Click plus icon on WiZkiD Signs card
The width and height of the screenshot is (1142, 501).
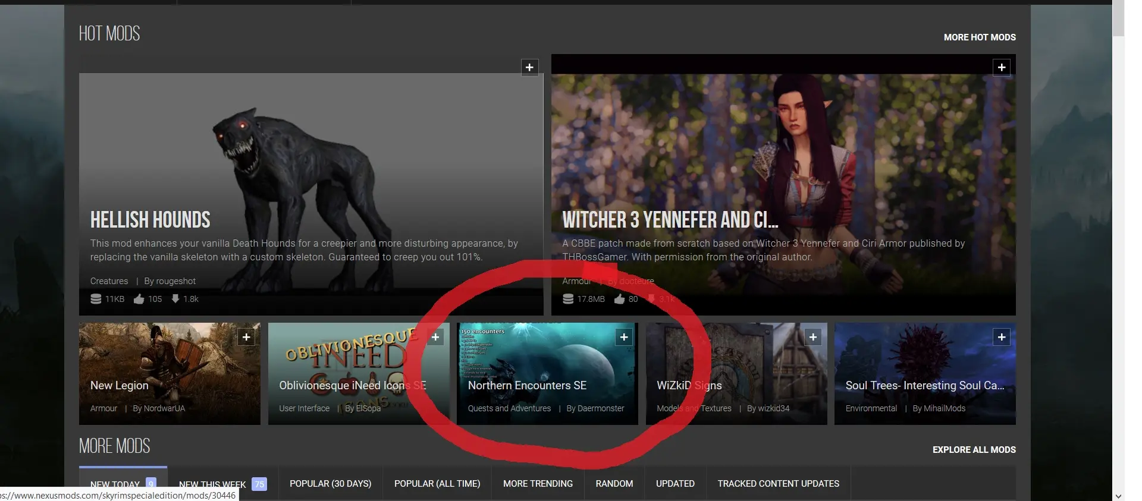(x=813, y=337)
